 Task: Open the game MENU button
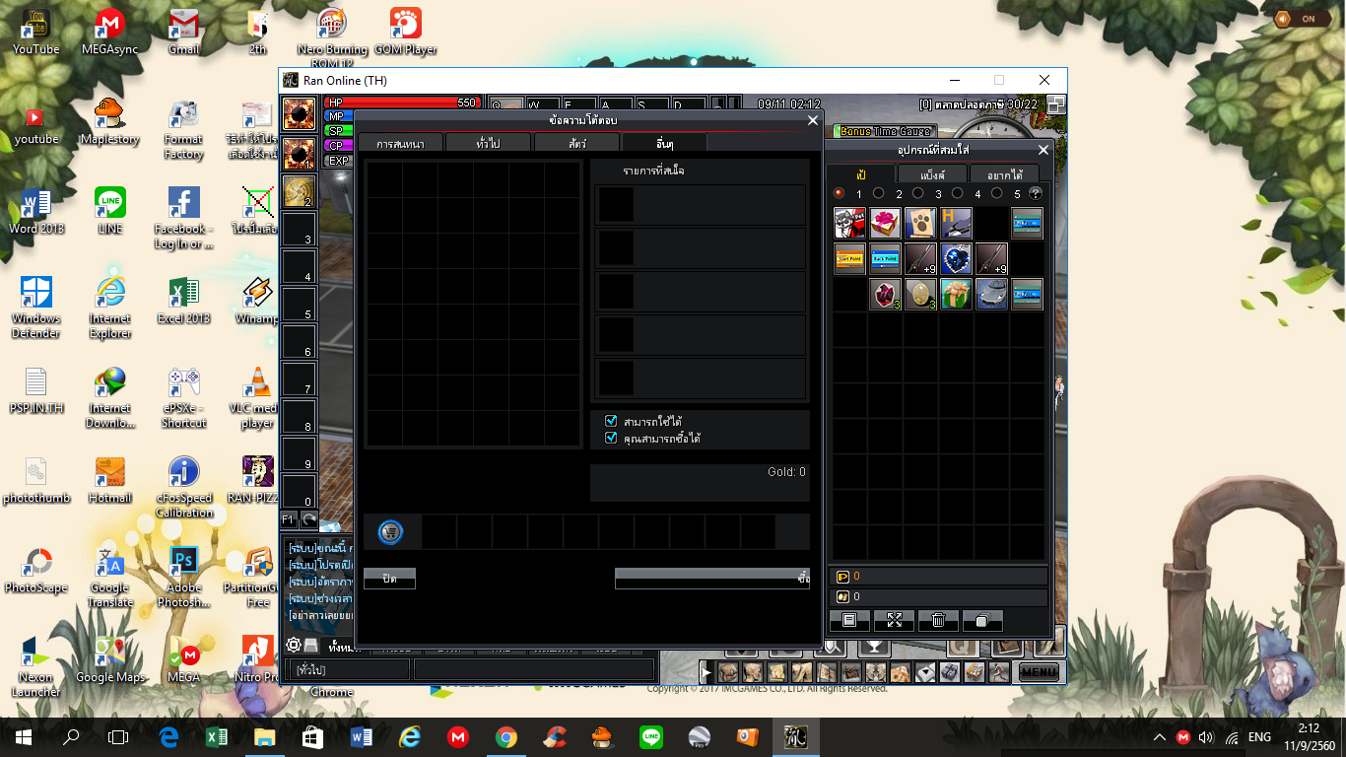click(1039, 672)
